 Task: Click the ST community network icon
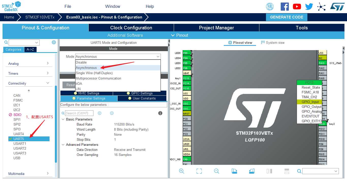pyautogui.click(x=321, y=7)
